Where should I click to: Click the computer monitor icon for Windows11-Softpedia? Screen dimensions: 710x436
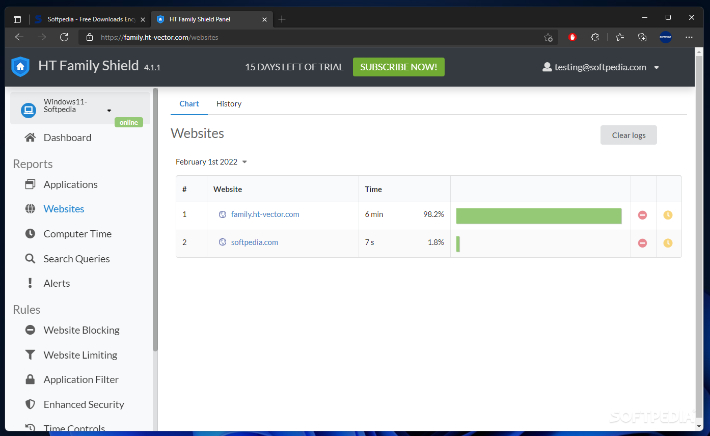(x=29, y=110)
